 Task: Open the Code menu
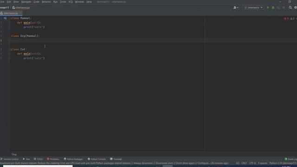click(x=36, y=2)
